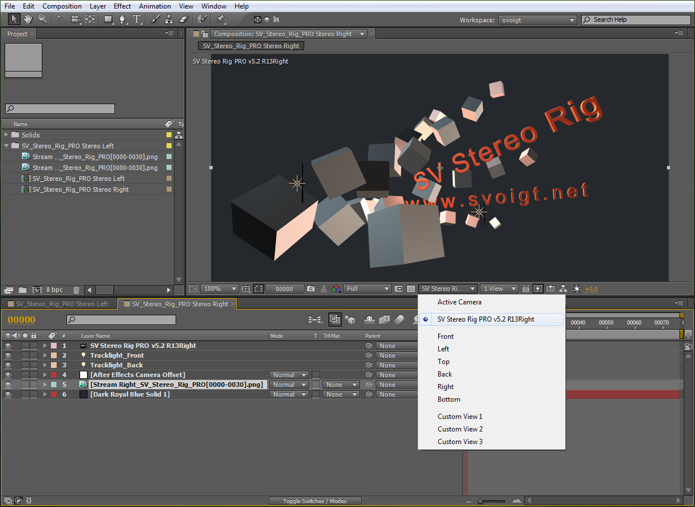Viewport: 695px width, 507px height.
Task: Expand Tracklight_Front layer properties
Action: coord(45,355)
